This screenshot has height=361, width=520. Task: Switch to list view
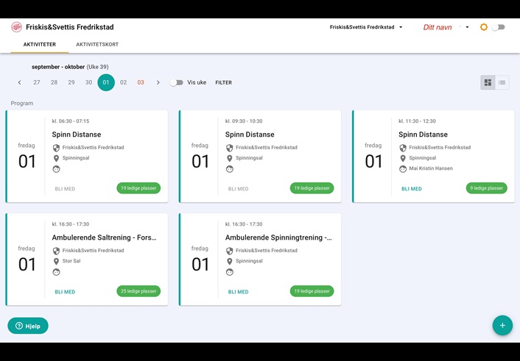pos(502,82)
